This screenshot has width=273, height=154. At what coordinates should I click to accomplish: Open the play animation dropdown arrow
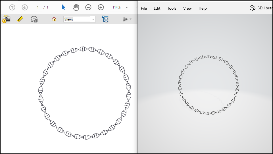(x=130, y=19)
